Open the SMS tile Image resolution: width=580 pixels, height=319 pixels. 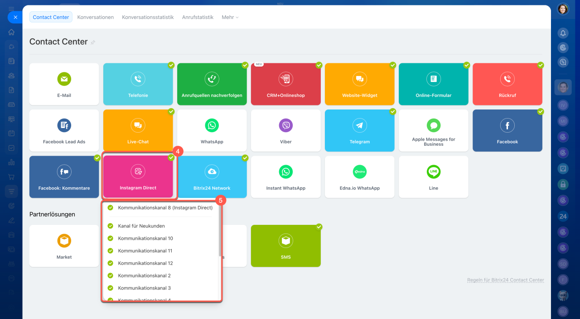click(x=285, y=246)
